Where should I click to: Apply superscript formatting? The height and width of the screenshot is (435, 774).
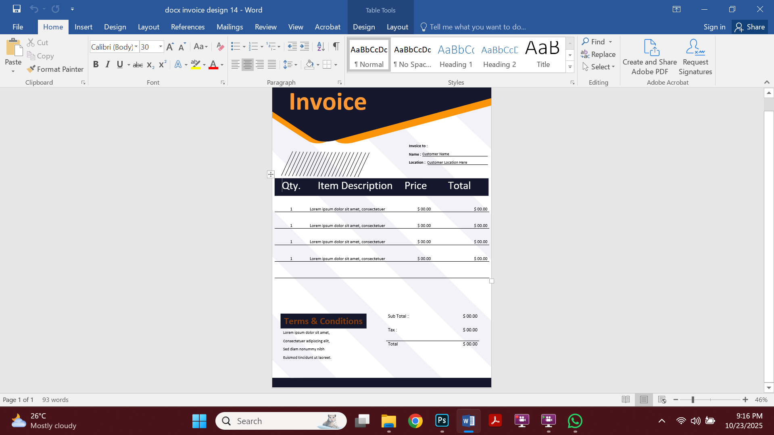162,64
